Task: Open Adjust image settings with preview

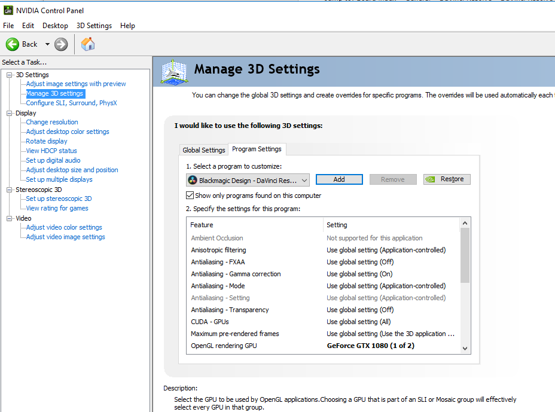Action: [x=76, y=84]
